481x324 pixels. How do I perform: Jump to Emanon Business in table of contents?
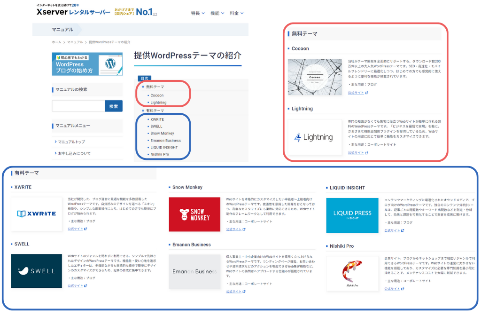(x=166, y=140)
